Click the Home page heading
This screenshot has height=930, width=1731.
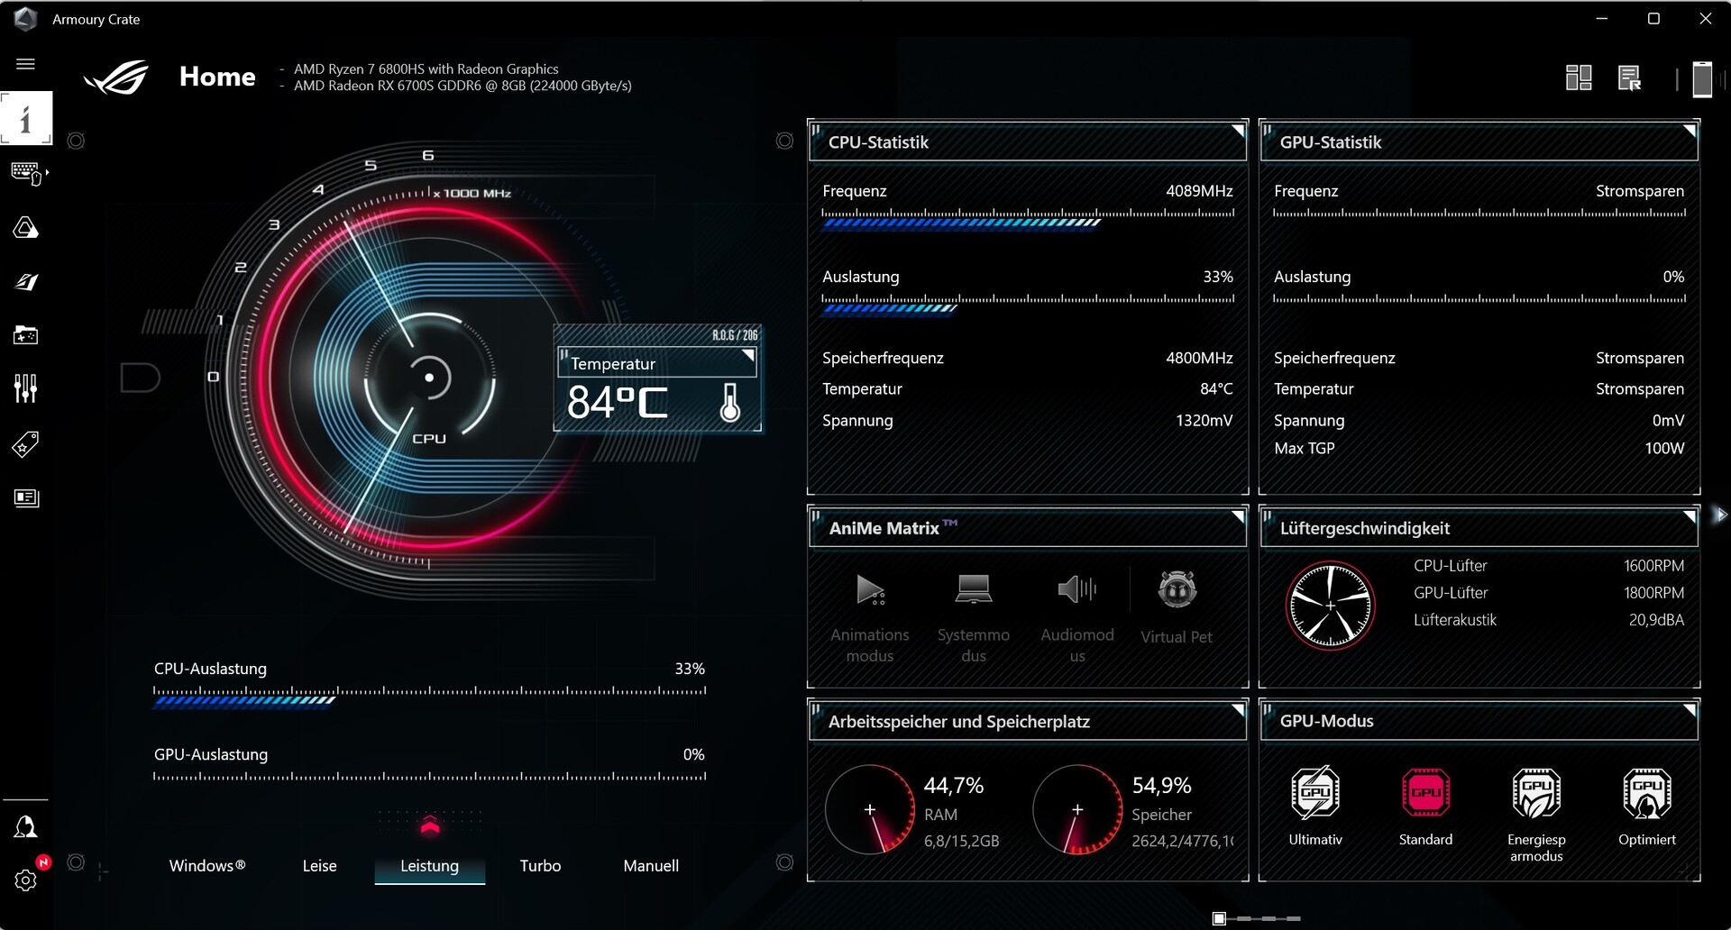(x=217, y=77)
